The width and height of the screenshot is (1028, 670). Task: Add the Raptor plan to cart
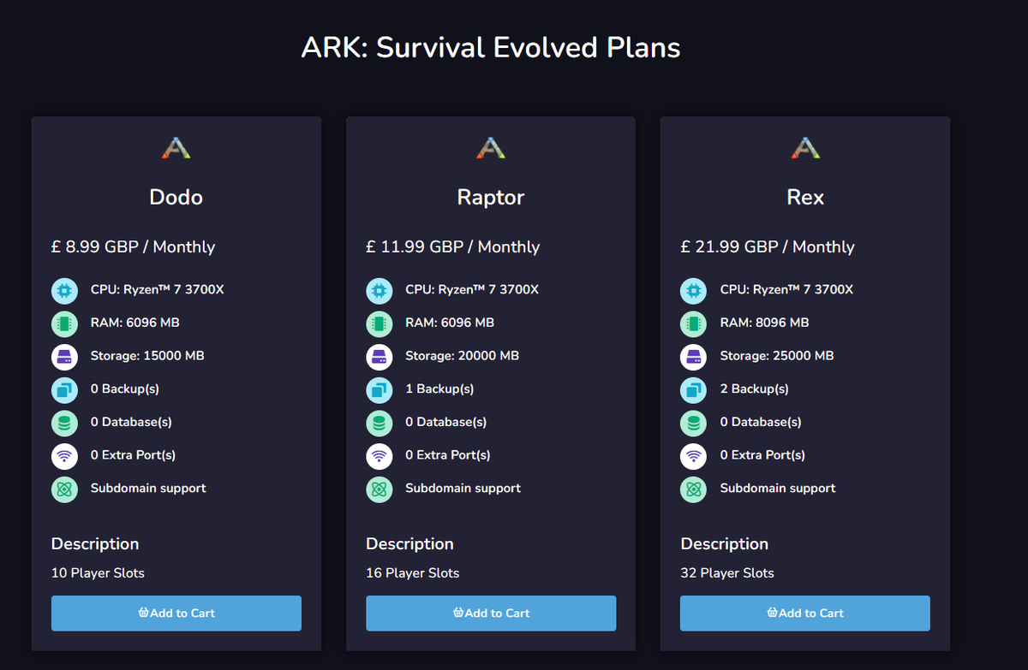coord(491,614)
